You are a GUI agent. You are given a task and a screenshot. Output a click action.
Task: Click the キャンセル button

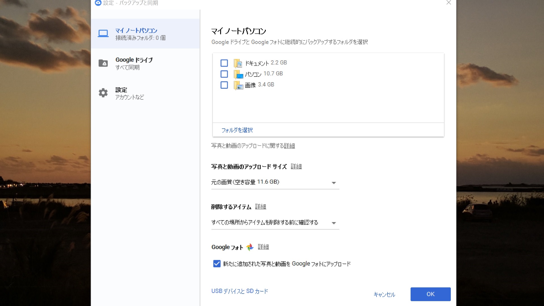point(384,294)
